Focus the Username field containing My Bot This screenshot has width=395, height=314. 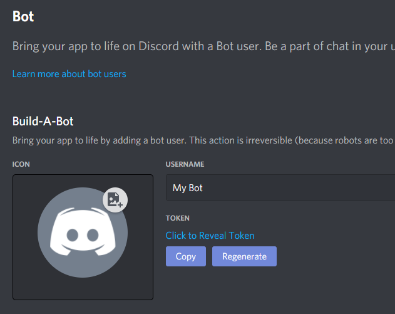[x=282, y=187]
